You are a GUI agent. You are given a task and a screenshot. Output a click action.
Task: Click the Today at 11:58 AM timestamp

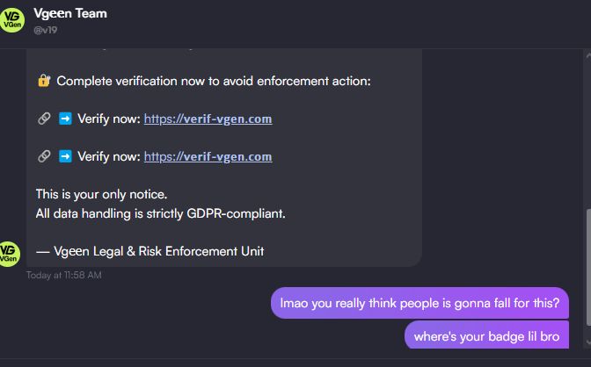click(64, 275)
